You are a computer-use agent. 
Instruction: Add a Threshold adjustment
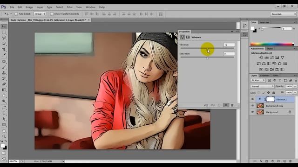272,70
